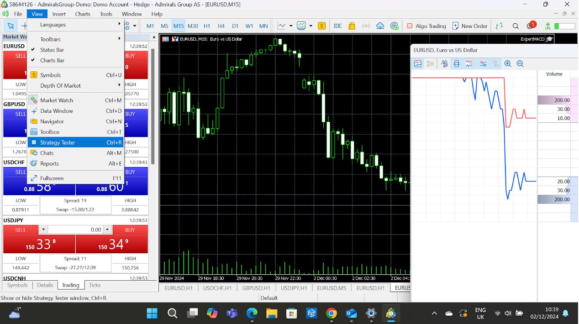579x324 pixels.
Task: Open Windows Settings gear in taskbar
Action: pyautogui.click(x=371, y=313)
